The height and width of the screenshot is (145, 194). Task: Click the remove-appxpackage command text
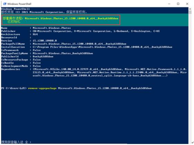pos(42,88)
